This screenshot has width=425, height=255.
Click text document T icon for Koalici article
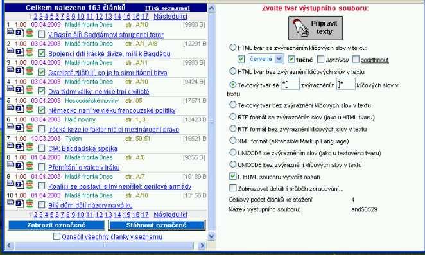click(20, 185)
